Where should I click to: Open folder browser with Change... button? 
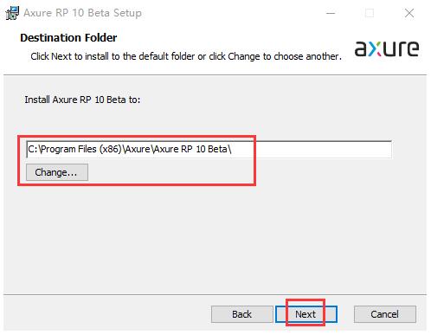coord(57,172)
